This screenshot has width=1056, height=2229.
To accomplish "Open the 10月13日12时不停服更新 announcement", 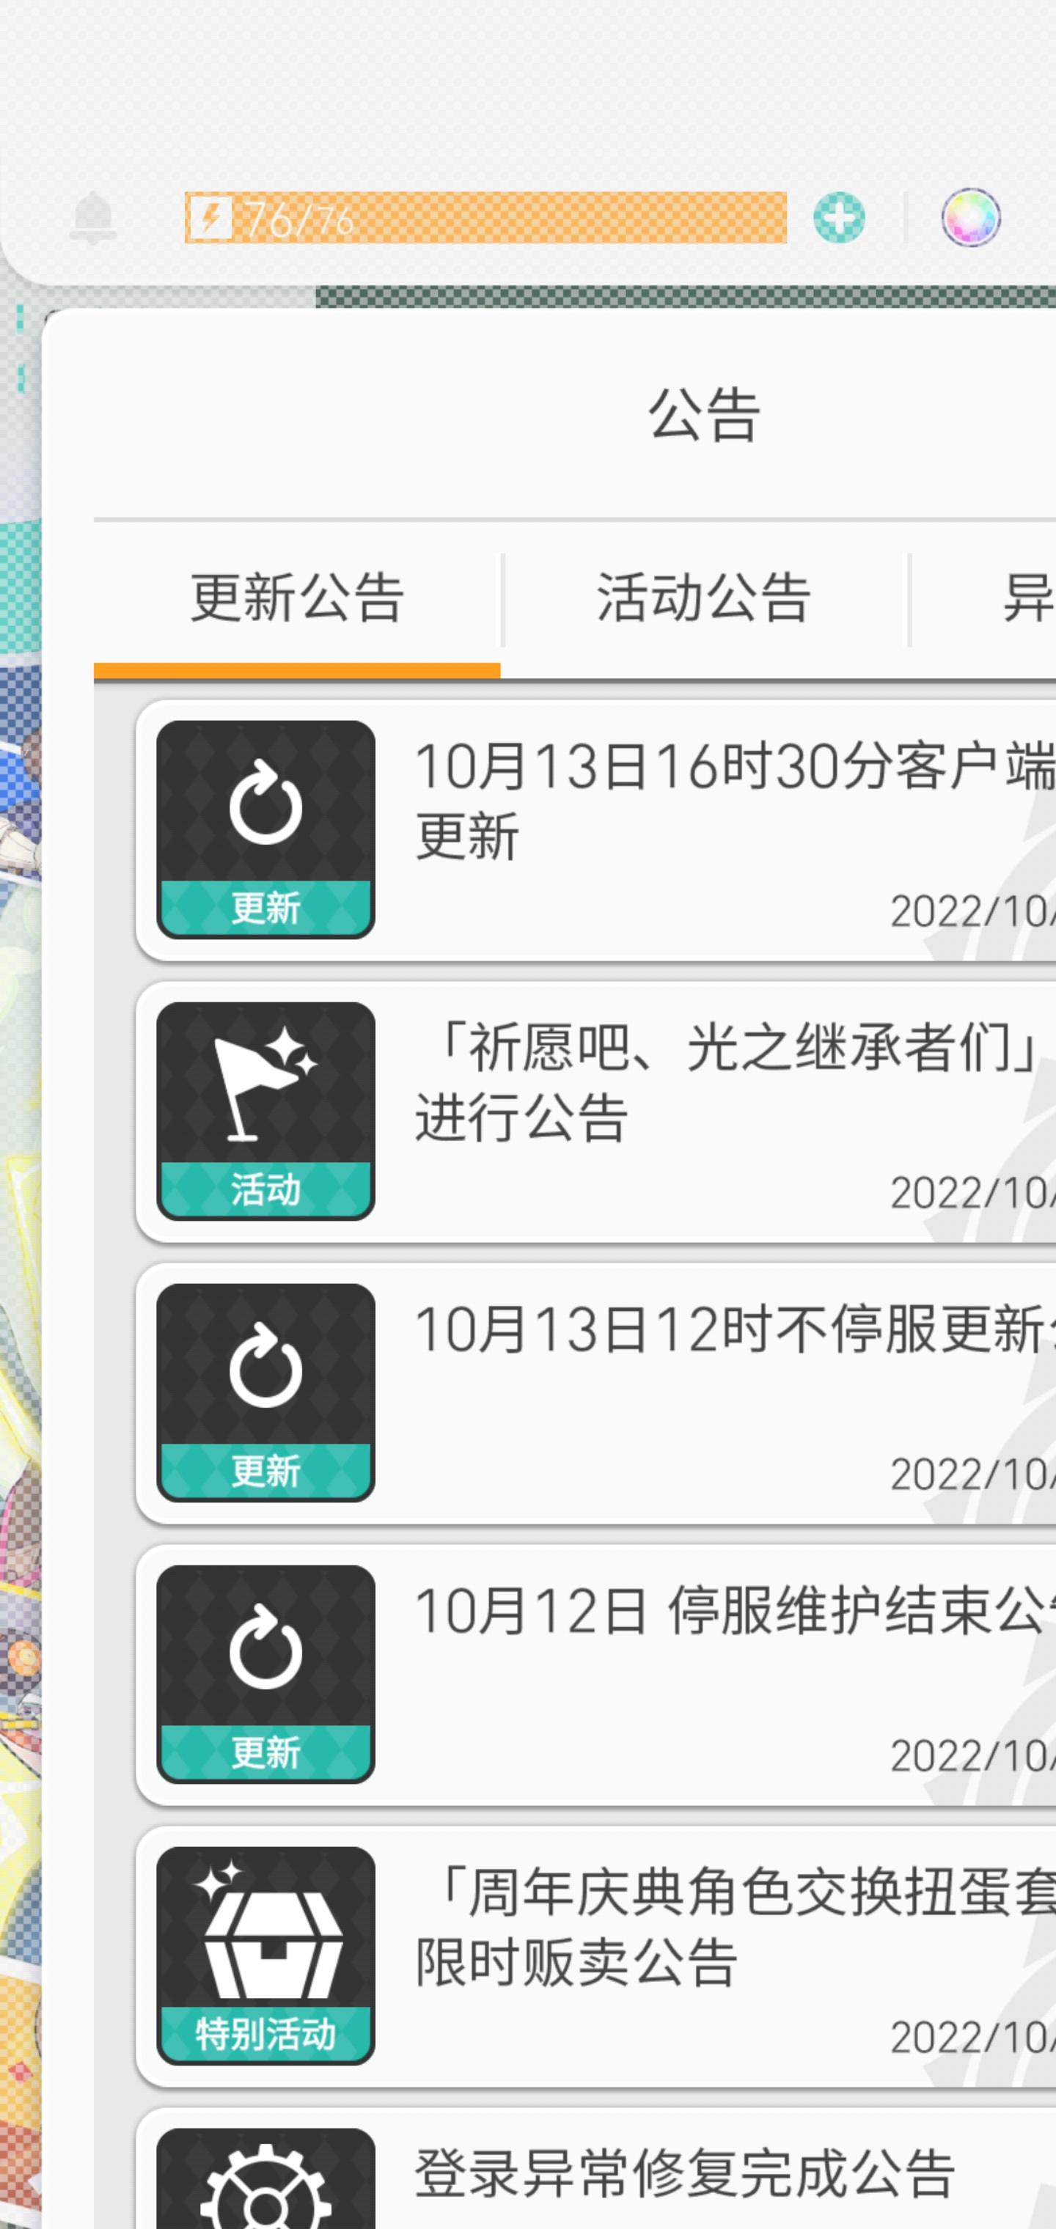I will coord(596,1393).
